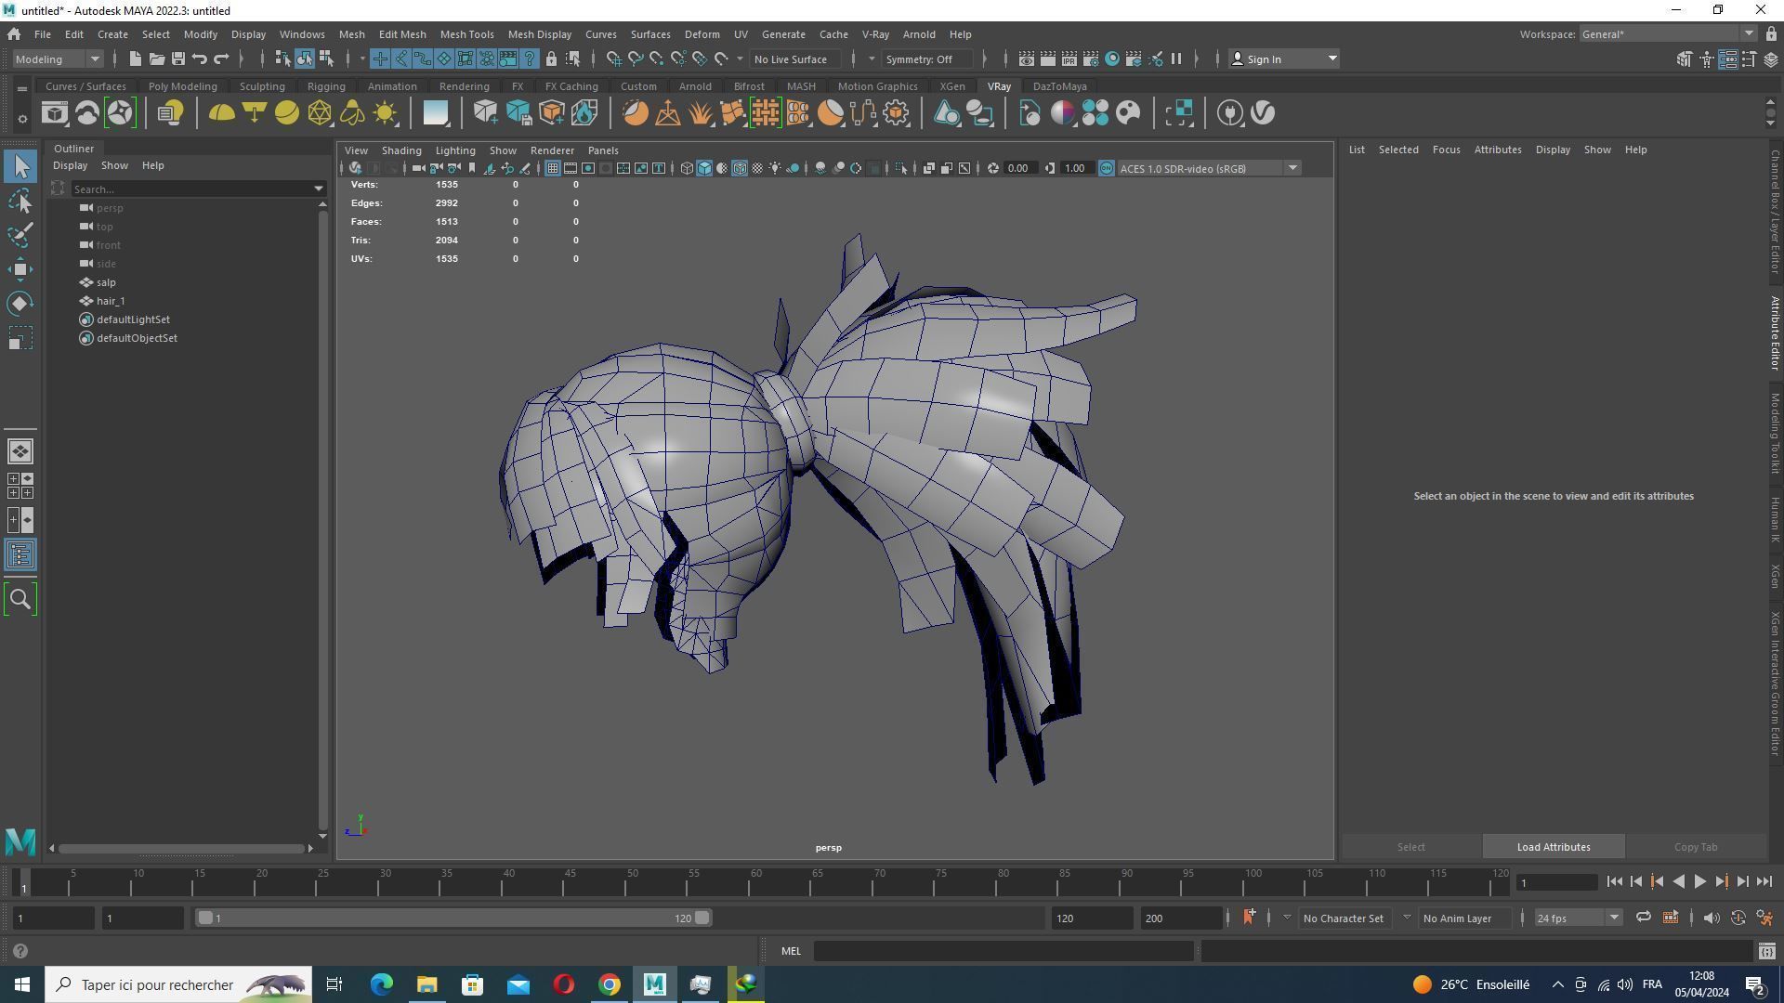Open the Symmetry Off dropdown
Viewport: 1784px width, 1003px height.
(x=927, y=59)
